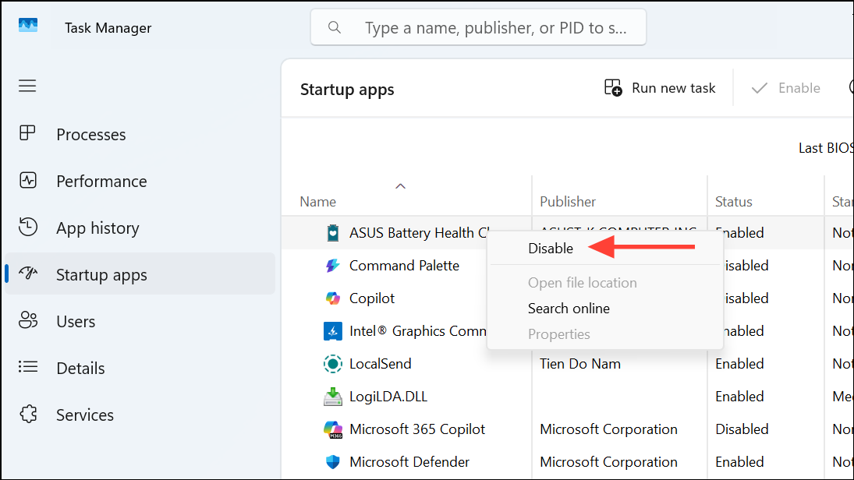Click the Task Manager logo icon
Image resolution: width=854 pixels, height=480 pixels.
[x=28, y=25]
